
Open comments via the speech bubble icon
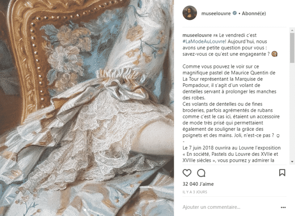(201, 173)
